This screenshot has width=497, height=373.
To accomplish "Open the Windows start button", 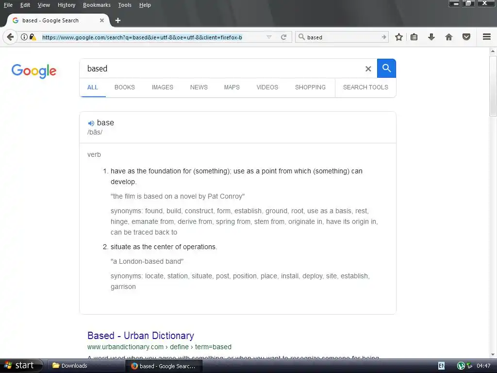I will [x=21, y=366].
